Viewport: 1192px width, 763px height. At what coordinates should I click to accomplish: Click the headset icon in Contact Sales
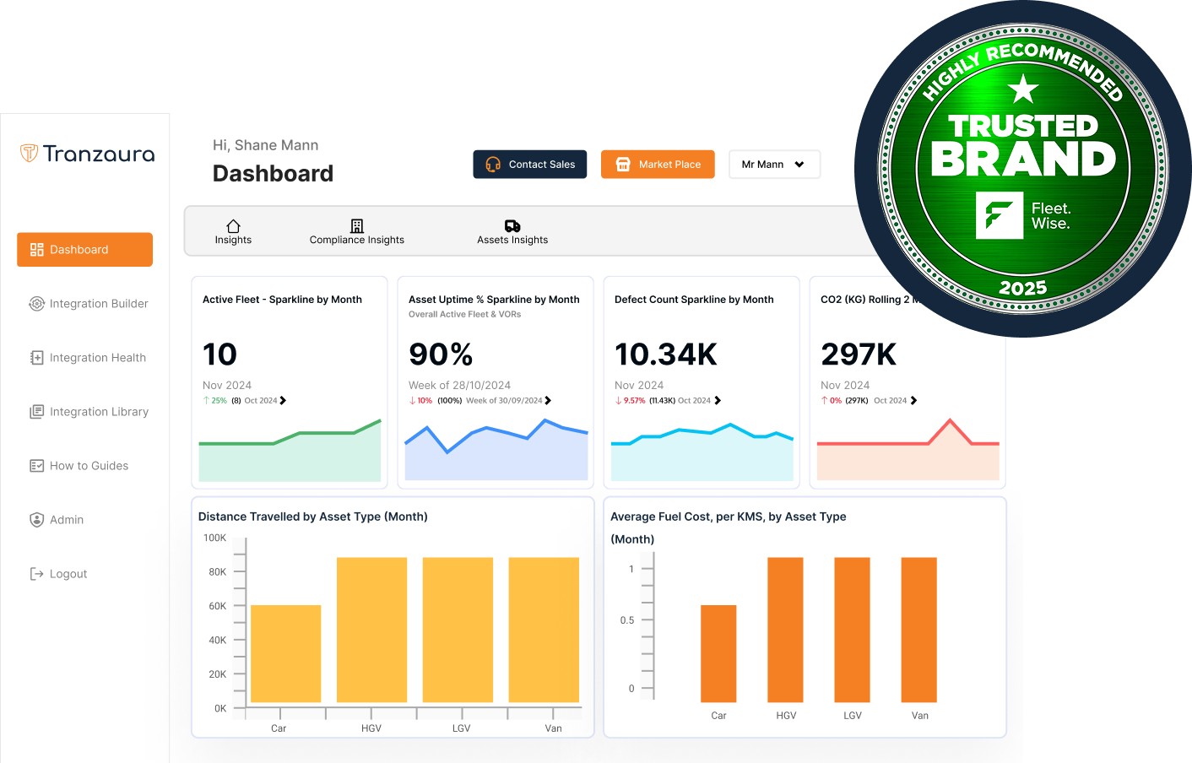tap(493, 165)
